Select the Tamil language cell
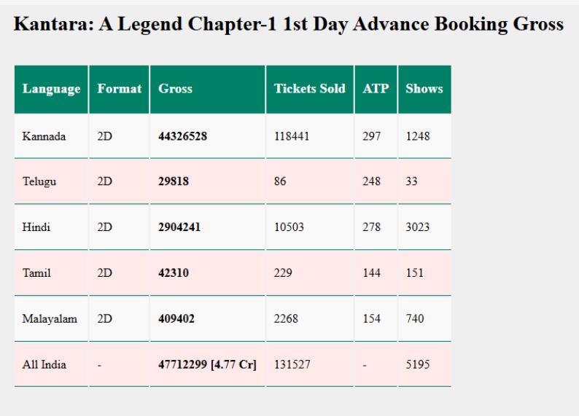Screen dimensions: 579x416 51,273
